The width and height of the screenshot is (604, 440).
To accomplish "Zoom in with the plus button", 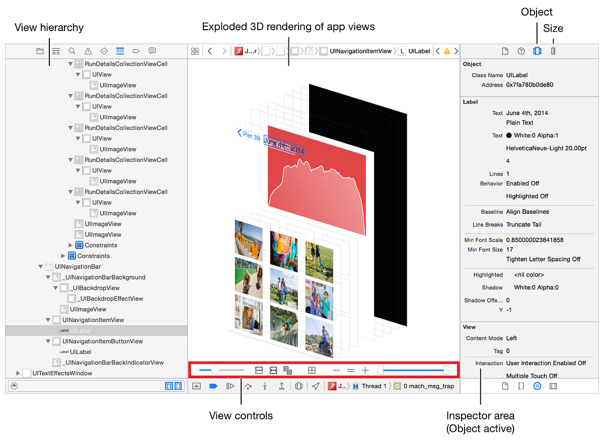I will pos(365,370).
